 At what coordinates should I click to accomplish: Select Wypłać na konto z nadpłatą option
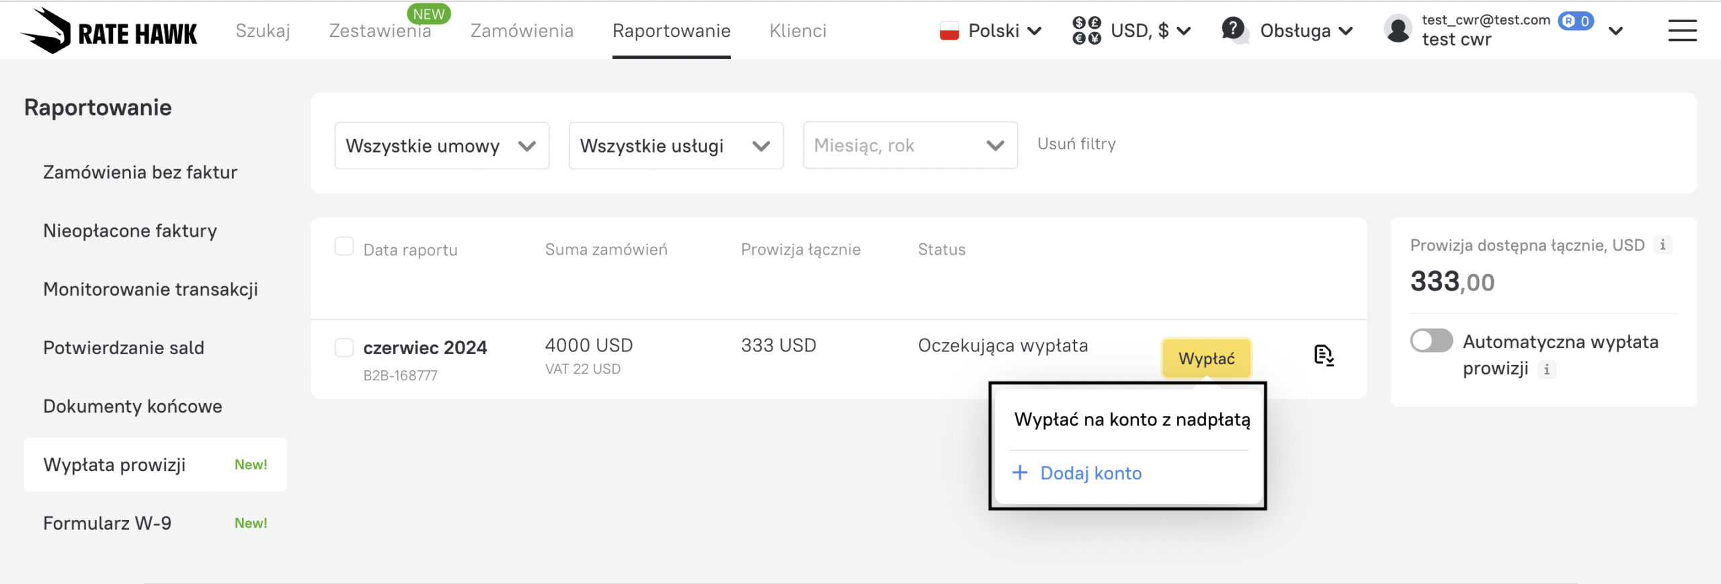point(1131,420)
